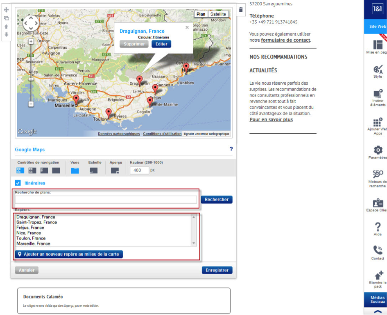This screenshot has width=387, height=315.
Task: Click the red marker near Fréjus
Action: pyautogui.click(x=155, y=89)
